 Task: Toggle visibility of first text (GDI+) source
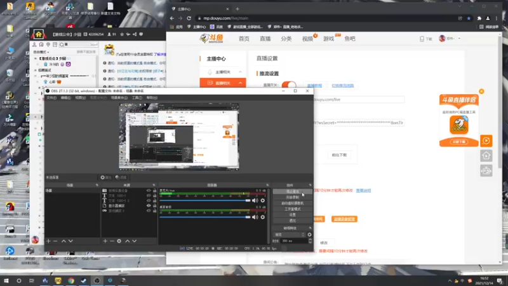149,196
